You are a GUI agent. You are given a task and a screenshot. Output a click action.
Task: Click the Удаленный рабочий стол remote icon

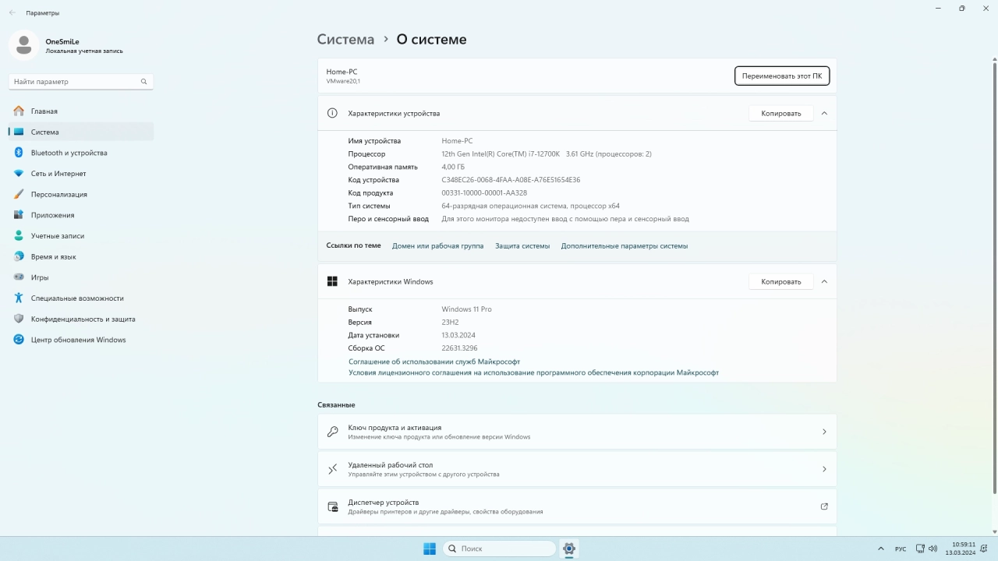coord(332,469)
